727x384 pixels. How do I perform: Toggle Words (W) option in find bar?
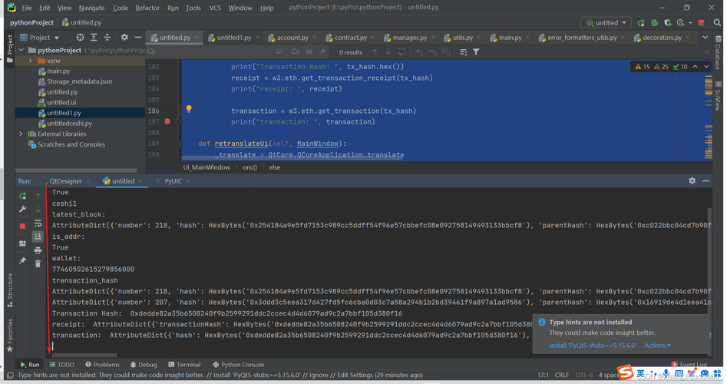[x=309, y=52]
